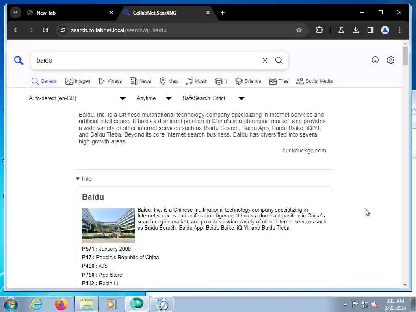
Task: View site information icon in address bar
Action: 63,30
